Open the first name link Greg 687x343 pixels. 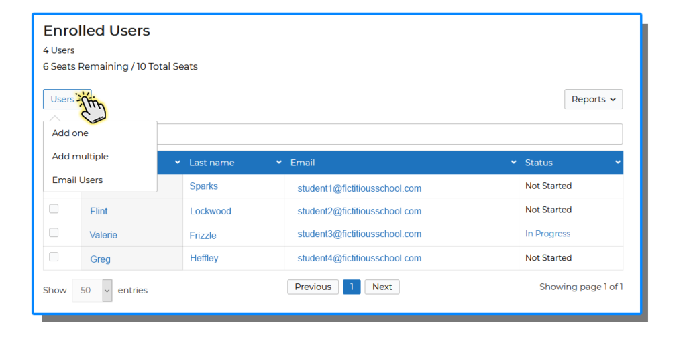pyautogui.click(x=100, y=259)
